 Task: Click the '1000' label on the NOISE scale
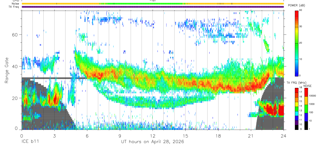[312, 104]
